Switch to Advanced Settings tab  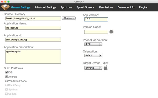pos(45,7)
